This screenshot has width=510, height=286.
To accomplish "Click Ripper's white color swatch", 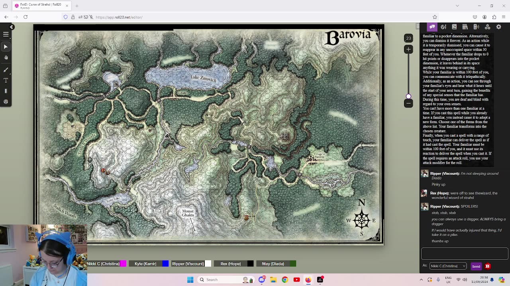I will (x=208, y=264).
